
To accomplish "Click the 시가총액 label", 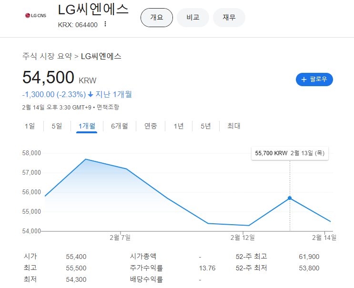I will (143, 257).
